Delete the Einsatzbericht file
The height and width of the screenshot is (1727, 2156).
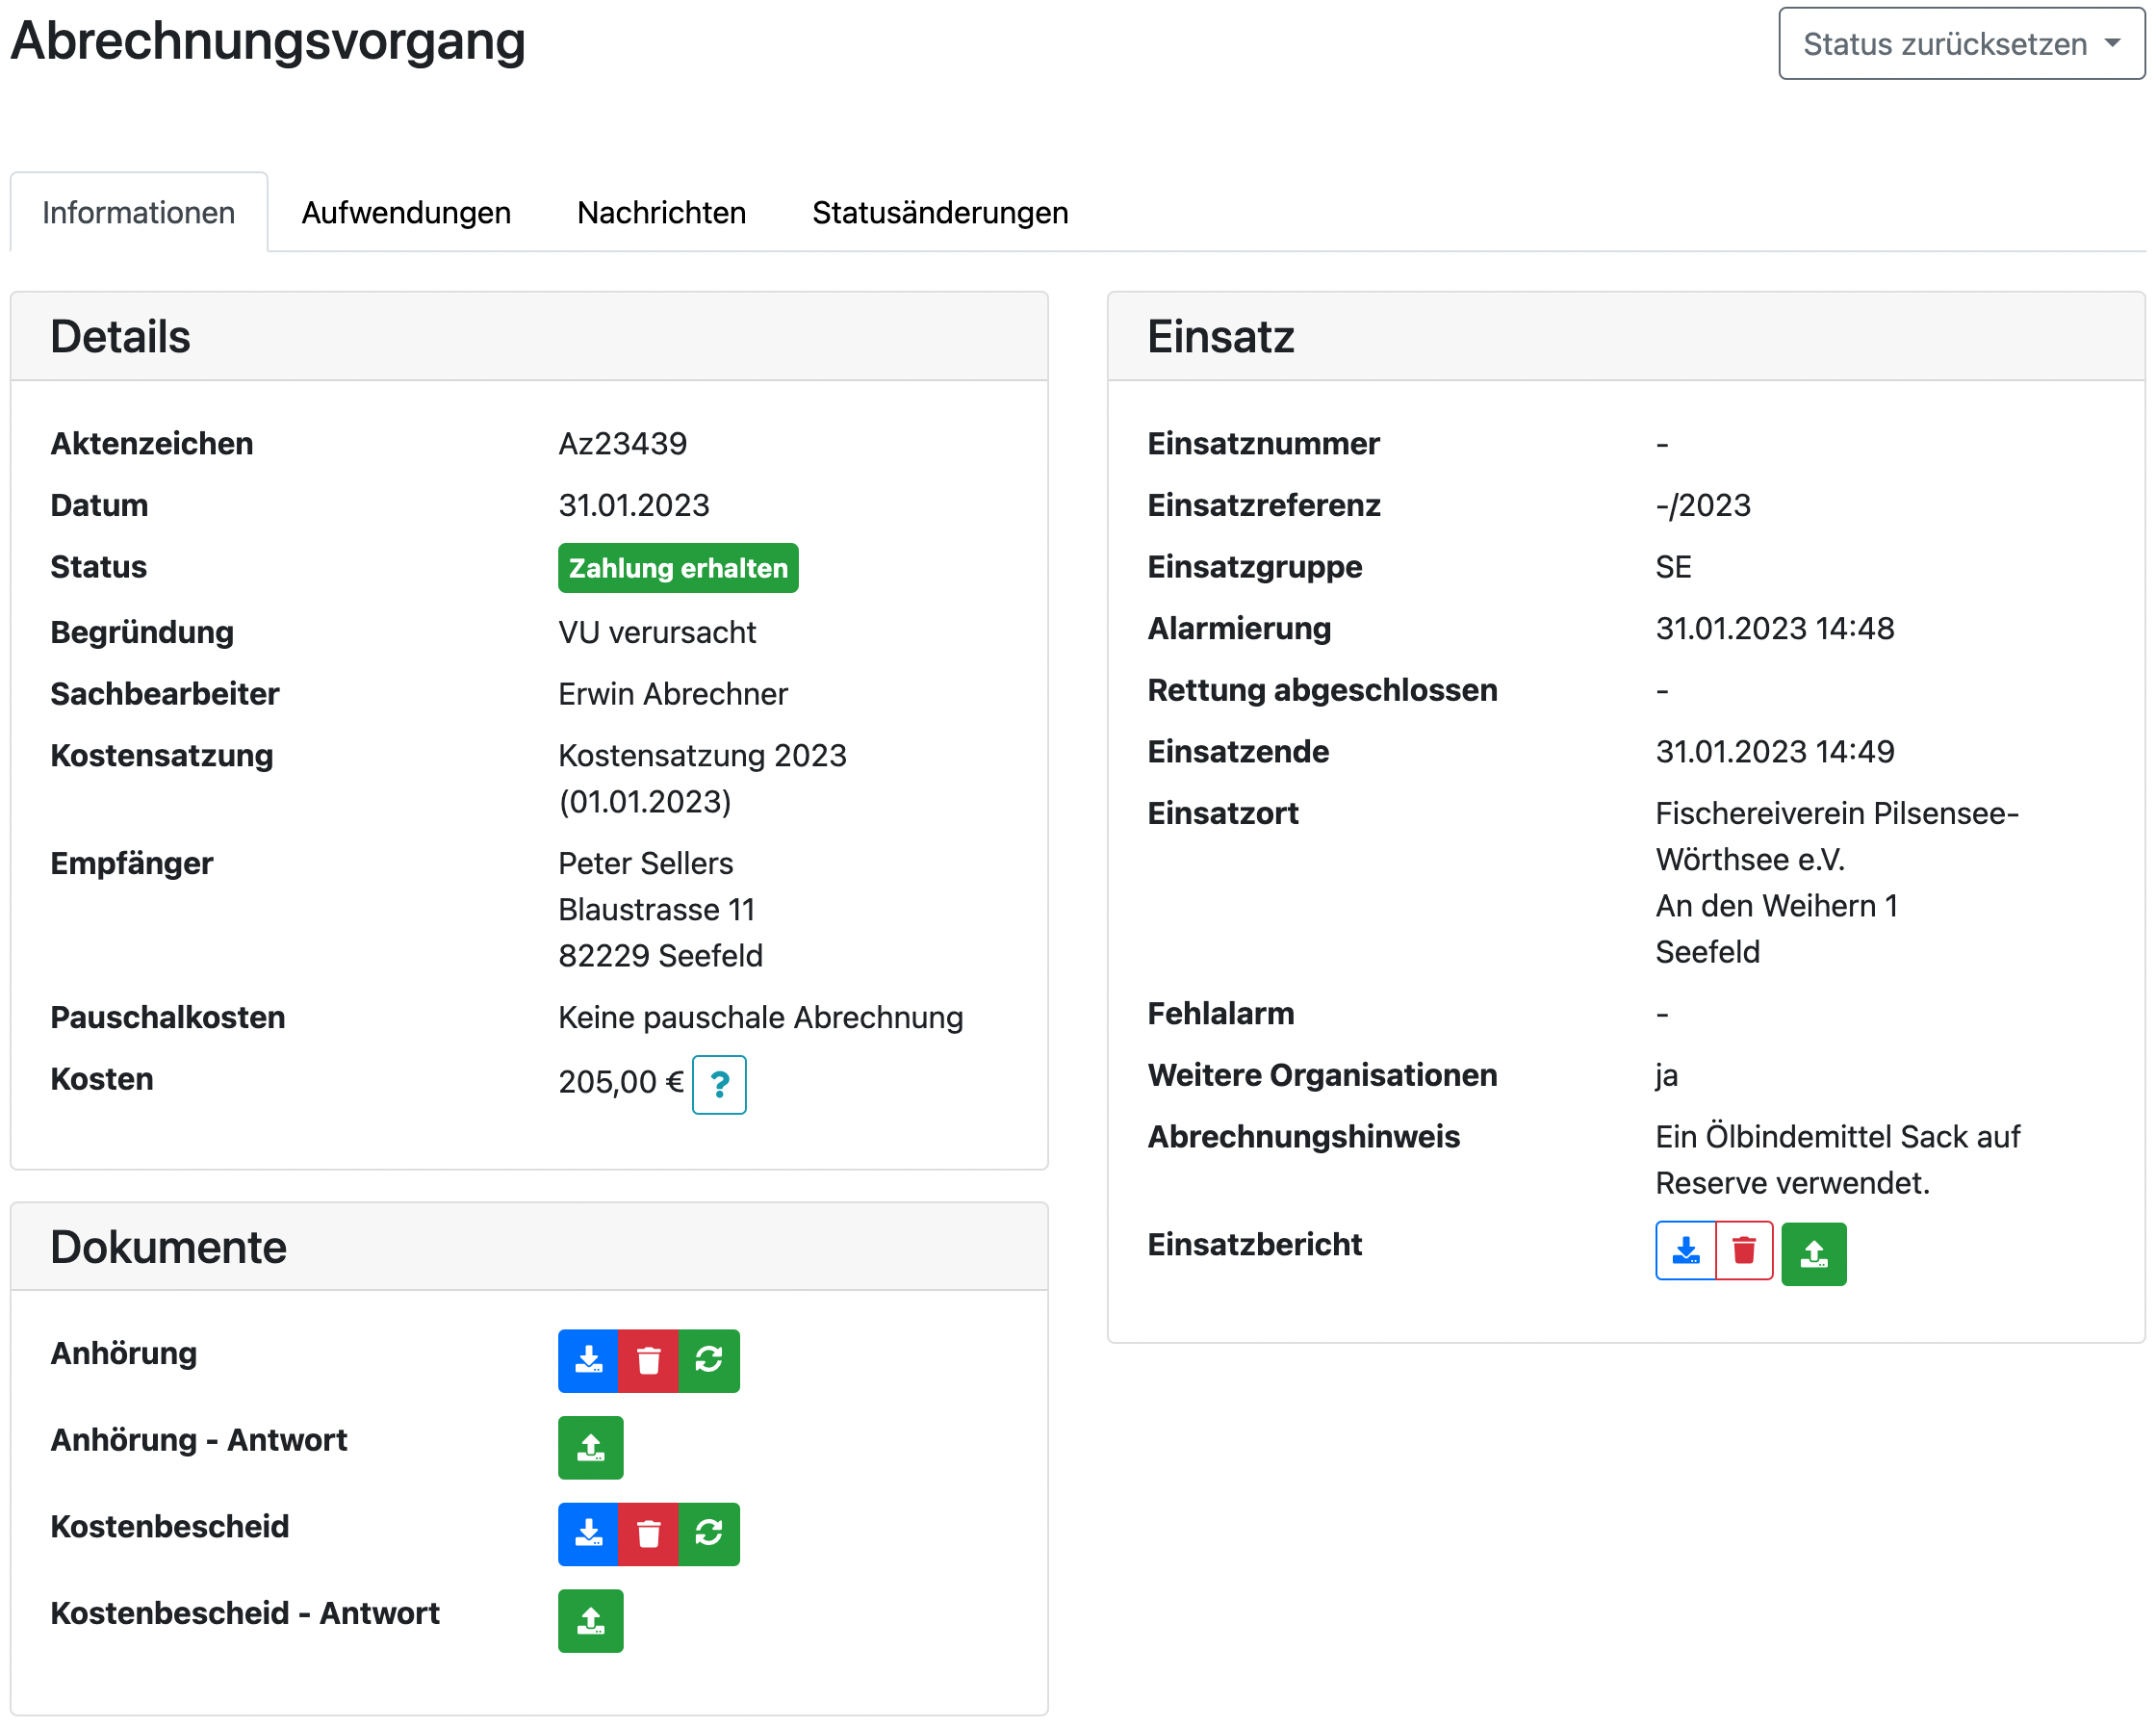pyautogui.click(x=1744, y=1251)
